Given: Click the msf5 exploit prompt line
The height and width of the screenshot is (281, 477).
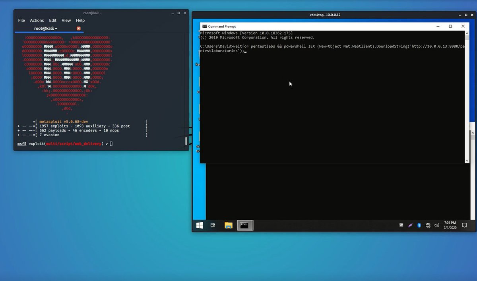Looking at the screenshot, I should coord(65,143).
